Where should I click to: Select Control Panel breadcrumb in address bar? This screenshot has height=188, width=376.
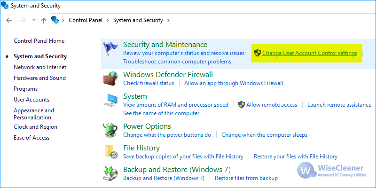tap(86, 20)
